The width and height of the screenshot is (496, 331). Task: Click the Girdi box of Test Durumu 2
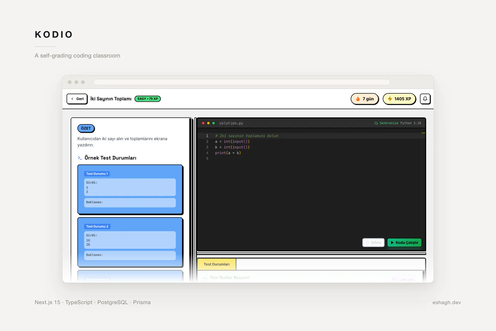tap(130, 240)
